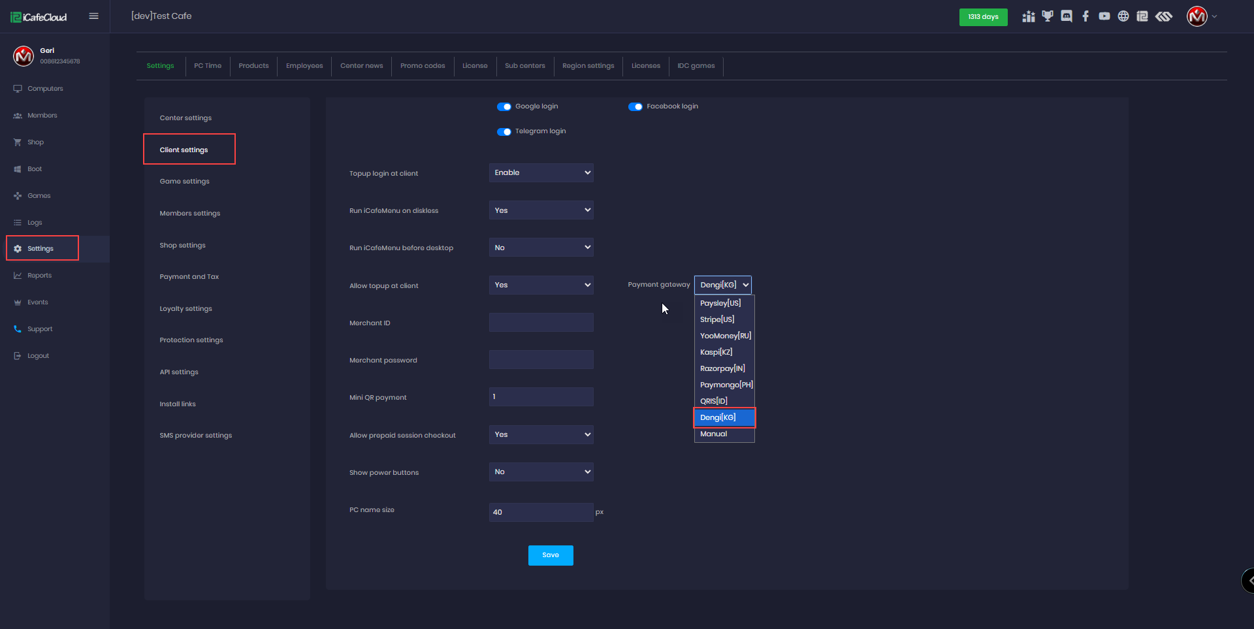
Task: Toggle the Telegram login switch
Action: (504, 131)
